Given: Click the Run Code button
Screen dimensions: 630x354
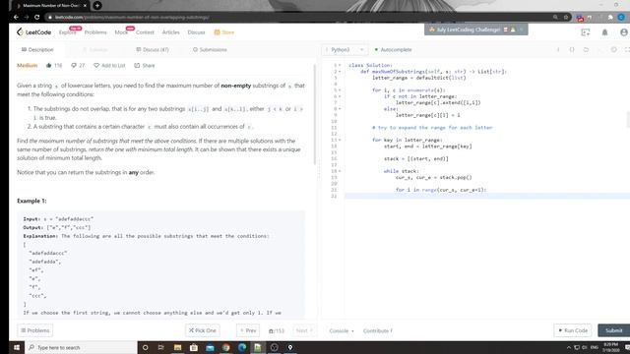Looking at the screenshot, I should click(x=573, y=330).
